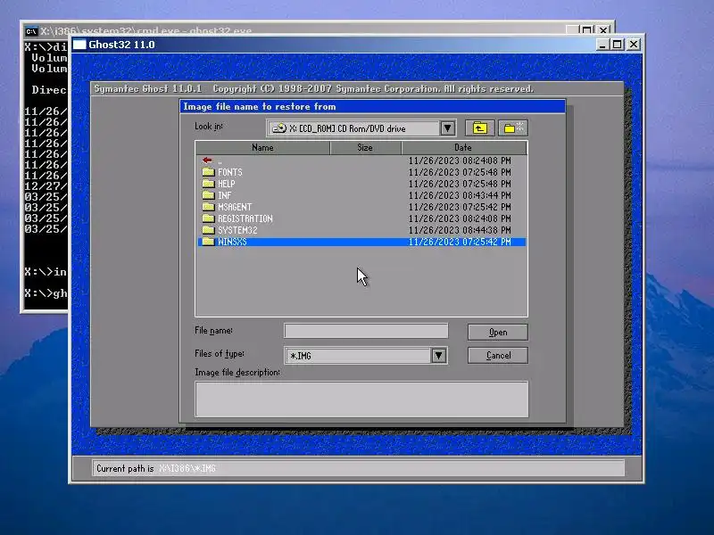Click the 08:24:08 PM date of REGISTRATION

pyautogui.click(x=460, y=218)
